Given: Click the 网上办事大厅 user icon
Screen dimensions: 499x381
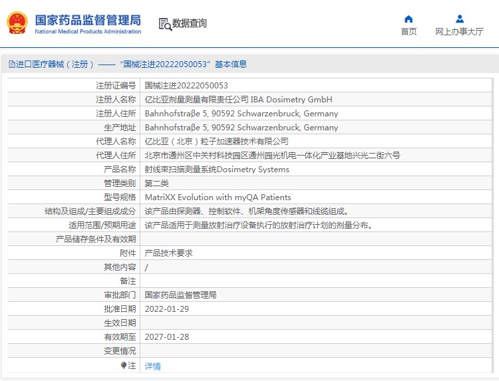Looking at the screenshot, I should [x=460, y=19].
